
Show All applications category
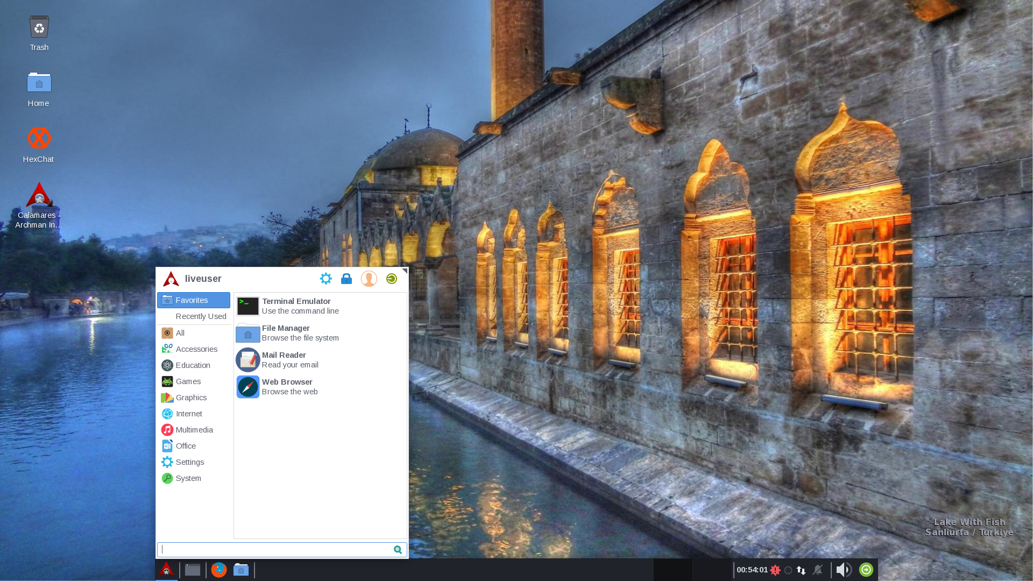coord(194,333)
